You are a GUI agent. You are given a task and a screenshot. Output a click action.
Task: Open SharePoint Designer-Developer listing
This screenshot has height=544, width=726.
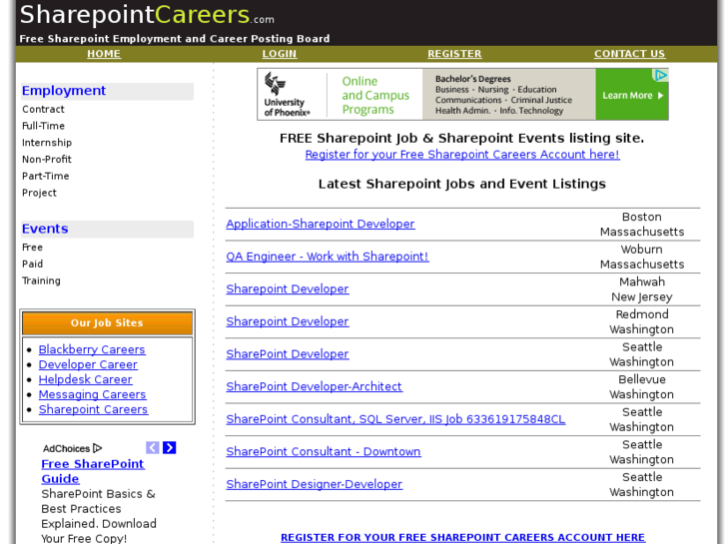315,484
